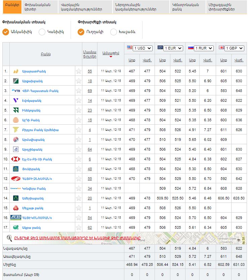Click the RUR sell value 7.27 in row 7
This screenshot has height=280, width=248.
[208, 130]
